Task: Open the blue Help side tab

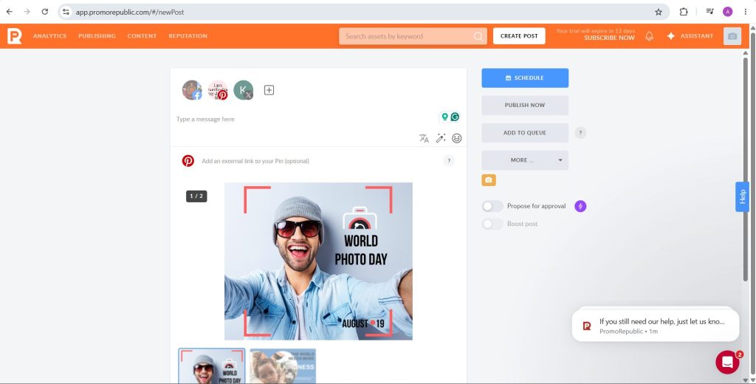Action: [742, 196]
